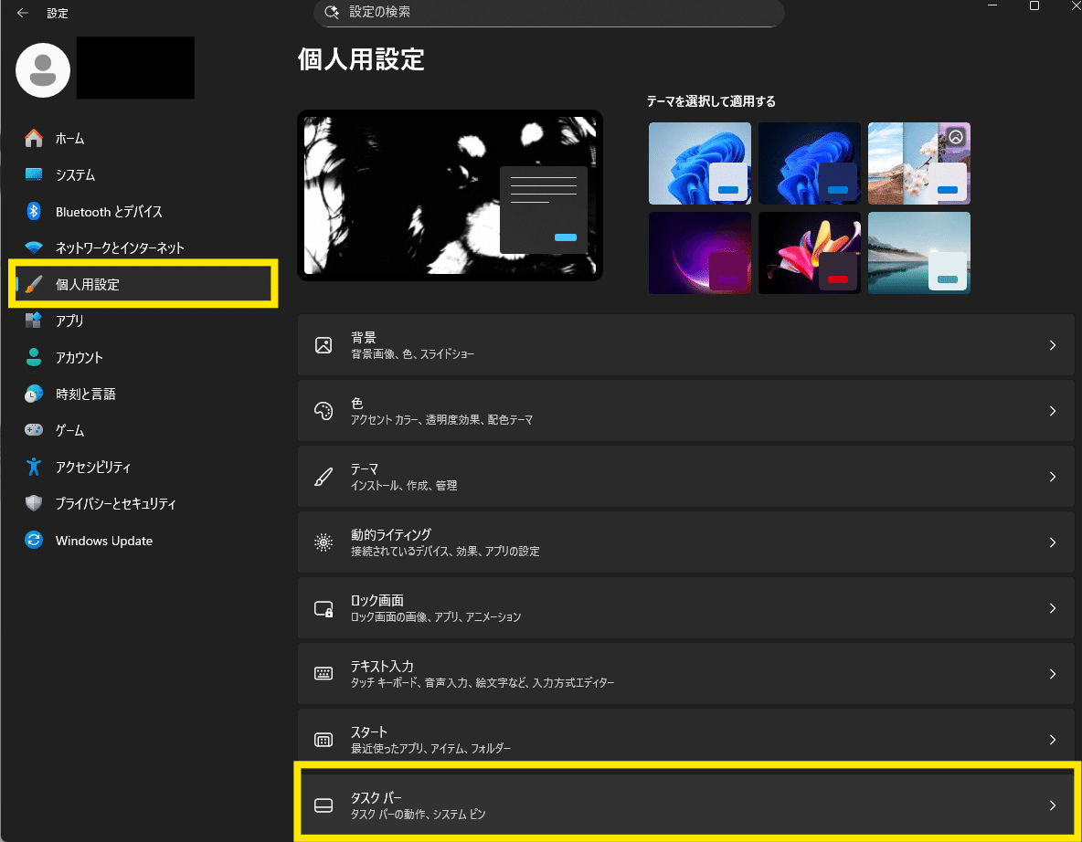Image resolution: width=1082 pixels, height=842 pixels.
Task: Apply the pink flower theme thumbnail
Action: click(x=809, y=253)
